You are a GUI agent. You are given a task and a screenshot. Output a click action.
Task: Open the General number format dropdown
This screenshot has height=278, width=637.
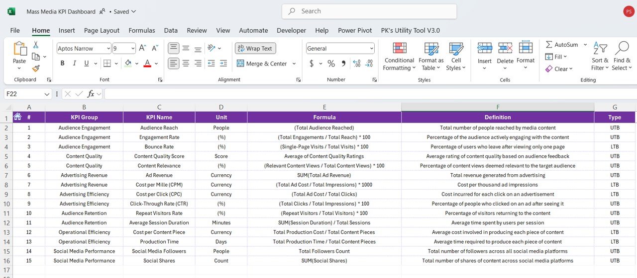point(371,48)
